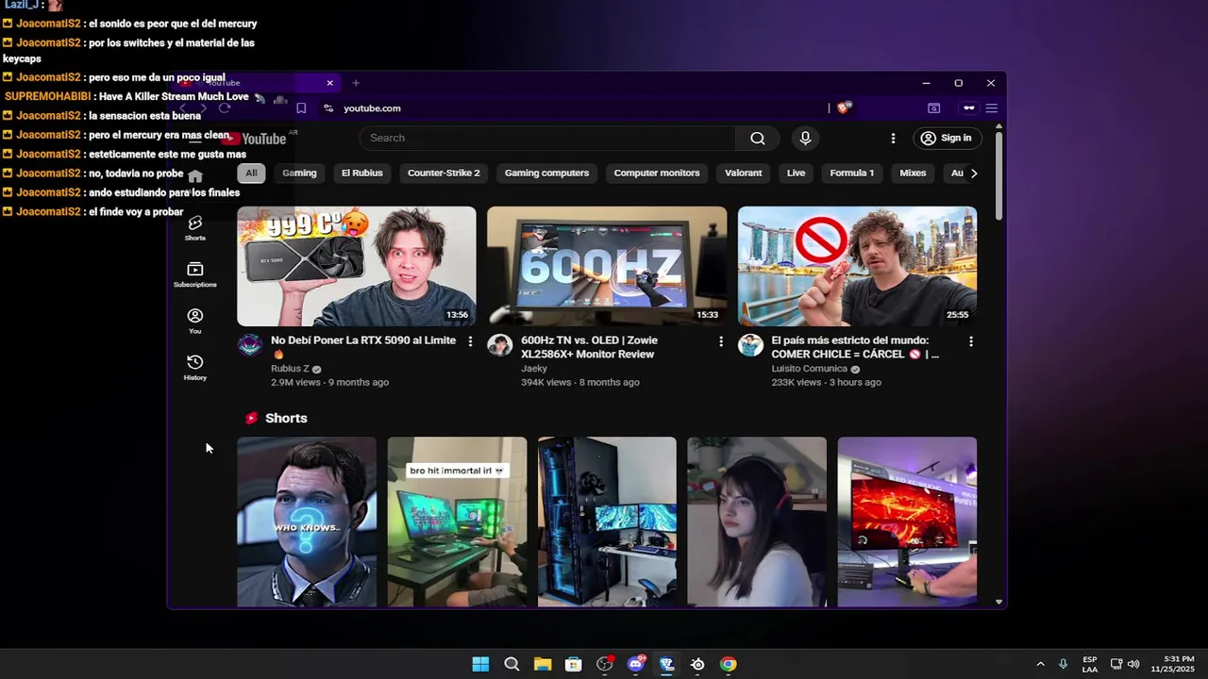This screenshot has width=1208, height=679.
Task: Open Shorts in YouTube sidebar
Action: [195, 227]
